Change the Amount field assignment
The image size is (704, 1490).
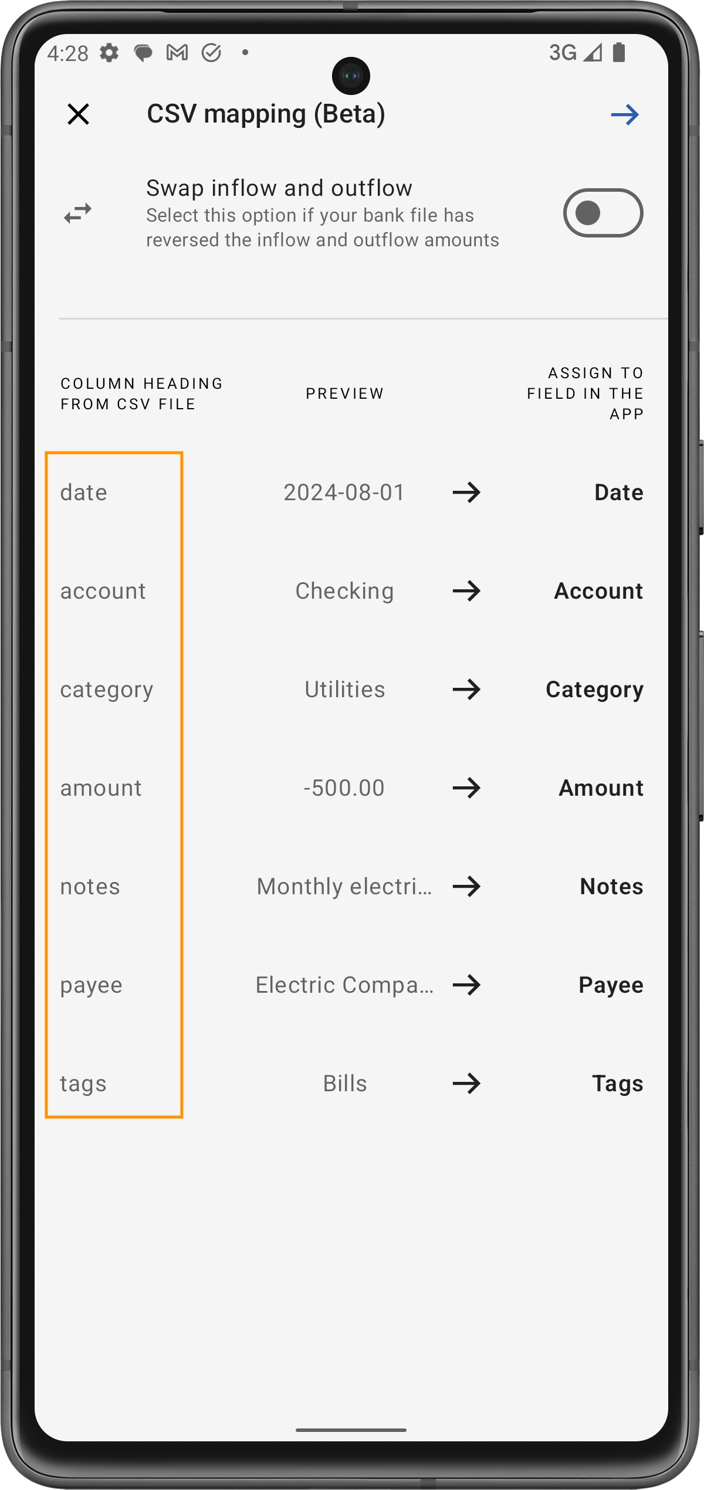pos(601,788)
